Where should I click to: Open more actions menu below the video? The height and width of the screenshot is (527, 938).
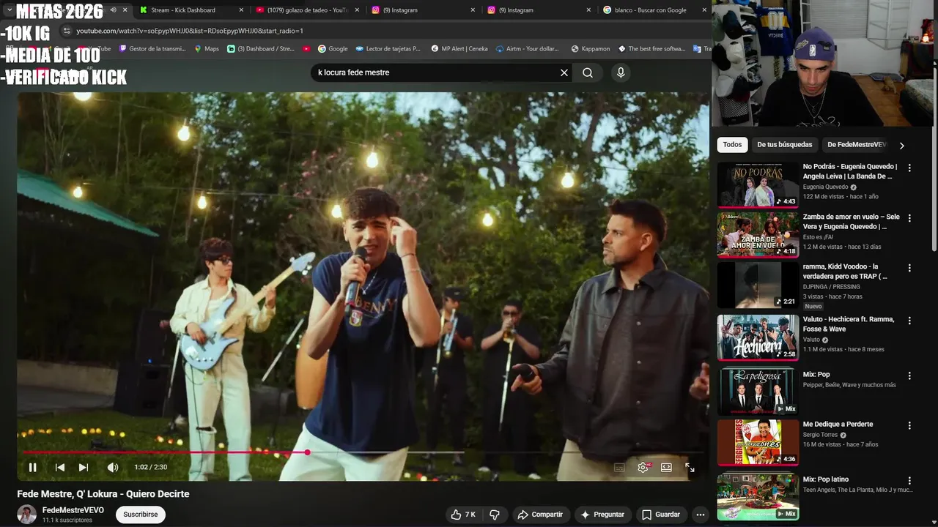click(x=700, y=515)
